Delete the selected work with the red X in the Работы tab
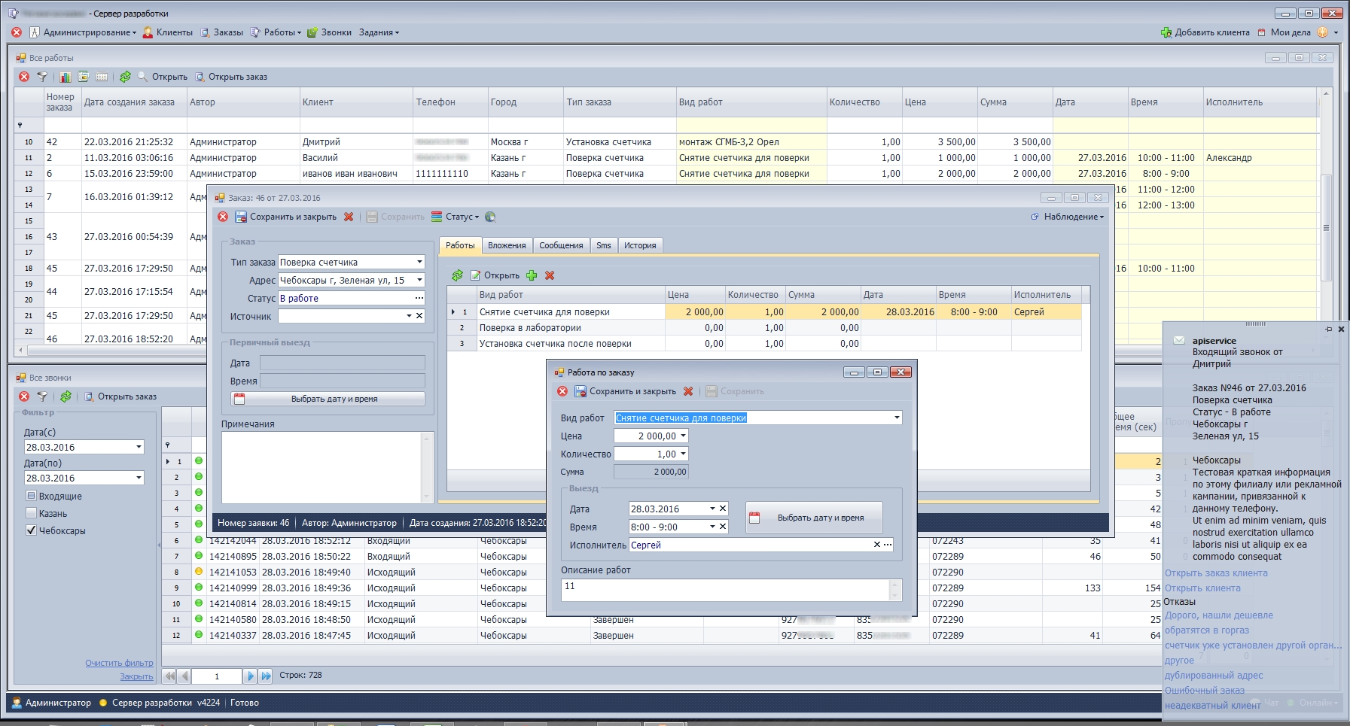 [550, 275]
